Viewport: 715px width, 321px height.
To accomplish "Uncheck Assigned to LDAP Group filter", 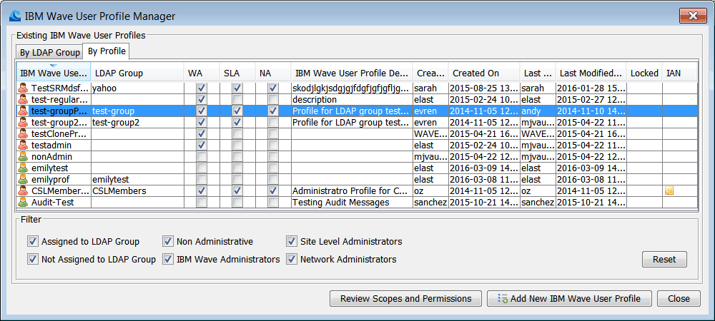I will click(x=32, y=242).
